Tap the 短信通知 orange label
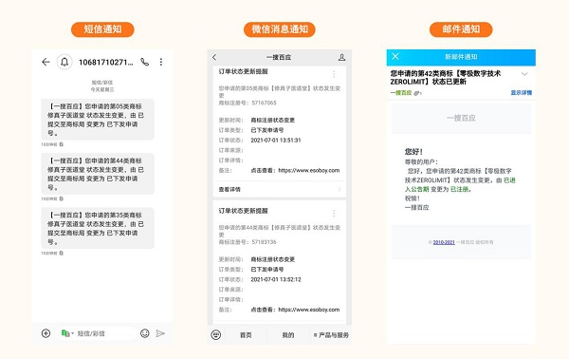The width and height of the screenshot is (569, 359). (102, 29)
